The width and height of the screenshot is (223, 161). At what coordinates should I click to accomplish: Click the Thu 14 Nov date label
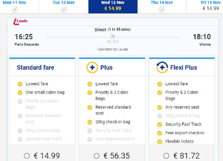pyautogui.click(x=162, y=3)
